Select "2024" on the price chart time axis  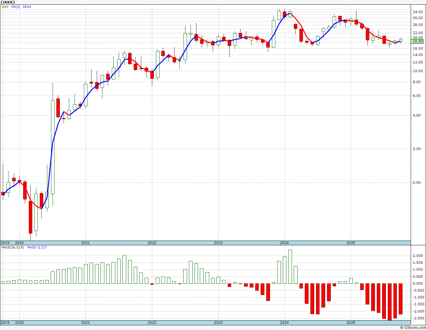tap(284, 243)
